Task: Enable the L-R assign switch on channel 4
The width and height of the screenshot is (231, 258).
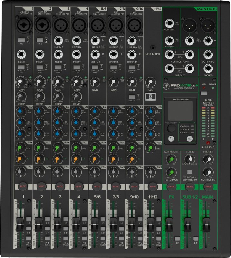Action: pyautogui.click(x=84, y=229)
